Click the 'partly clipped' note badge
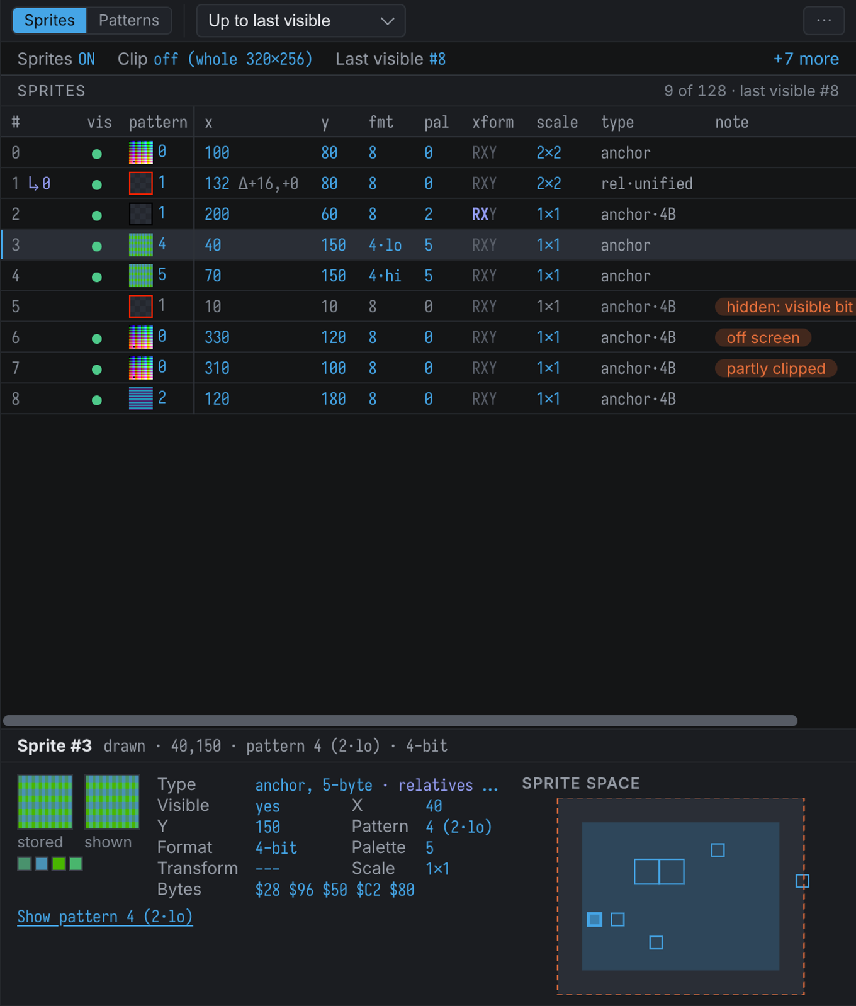 775,368
